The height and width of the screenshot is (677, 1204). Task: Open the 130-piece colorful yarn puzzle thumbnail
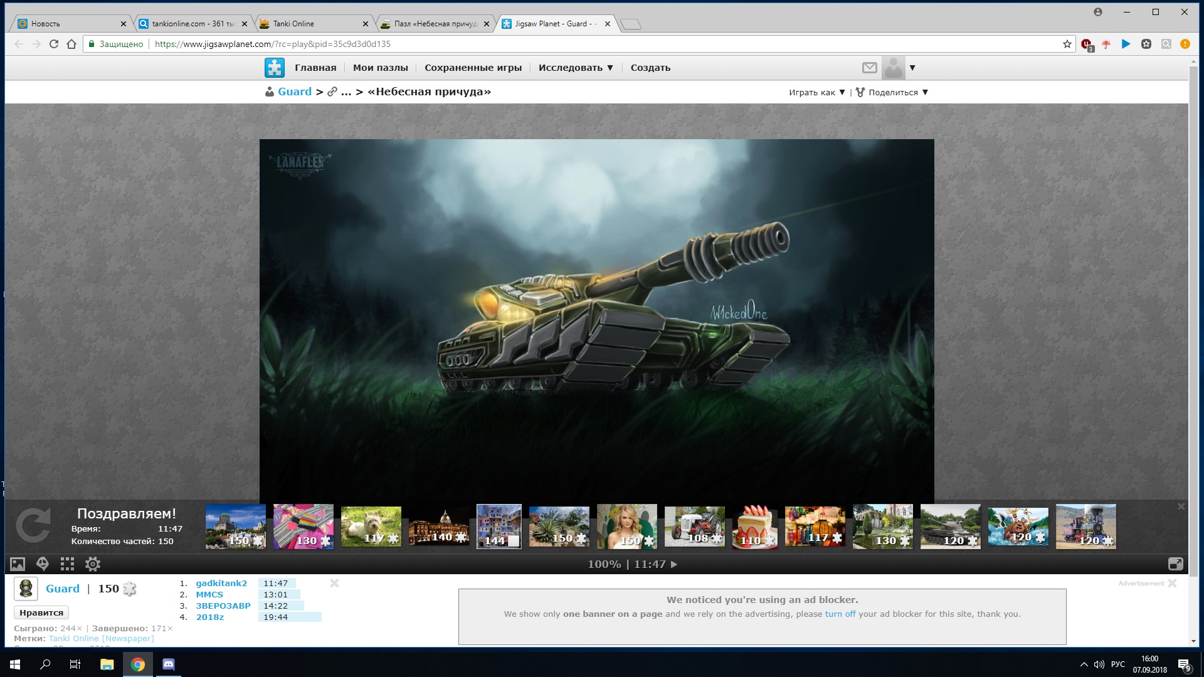[x=304, y=527]
